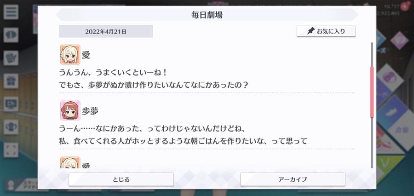Click 愛's blonde avatar in first message
Screen dimensions: 414x196
click(x=70, y=54)
